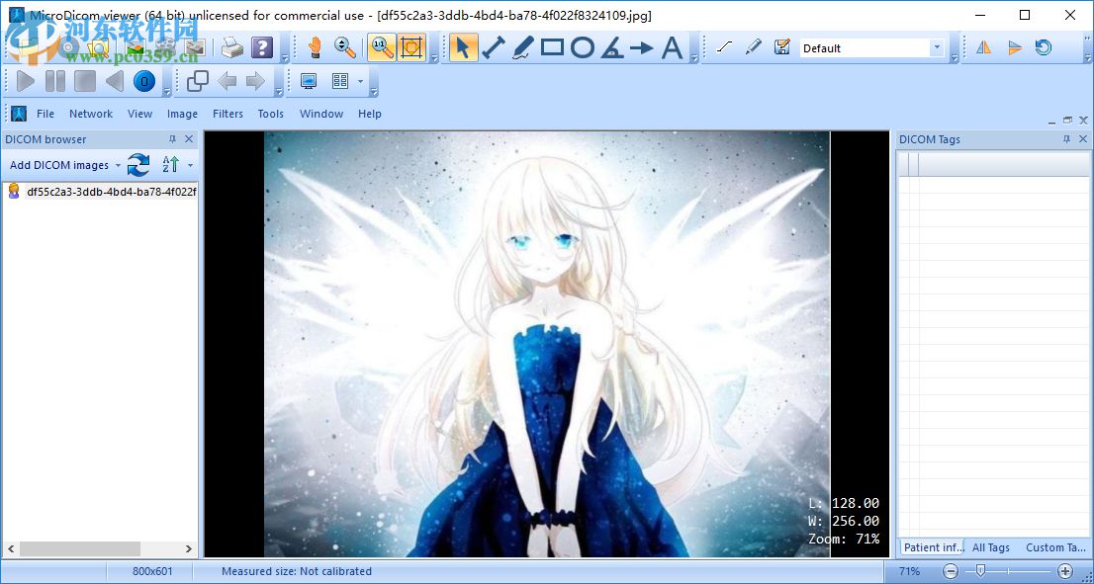The width and height of the screenshot is (1094, 584).
Task: Toggle fit image to window
Action: click(411, 46)
